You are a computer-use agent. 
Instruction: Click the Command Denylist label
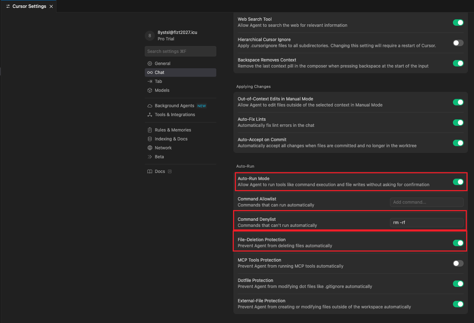(257, 219)
